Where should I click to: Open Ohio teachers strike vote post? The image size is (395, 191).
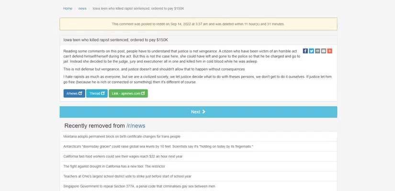(x=127, y=176)
